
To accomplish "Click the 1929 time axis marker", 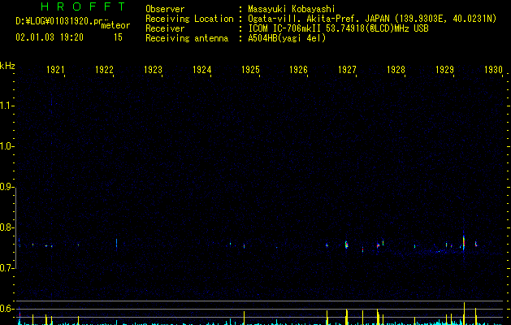I will point(444,70).
